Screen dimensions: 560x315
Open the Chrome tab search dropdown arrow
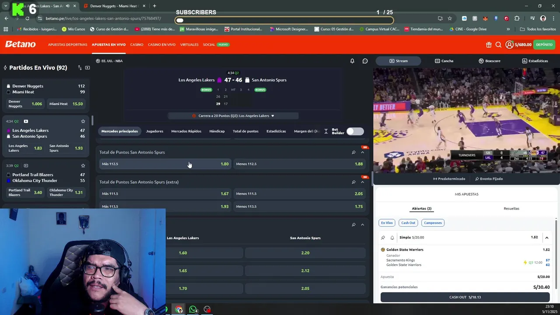[x=6, y=6]
